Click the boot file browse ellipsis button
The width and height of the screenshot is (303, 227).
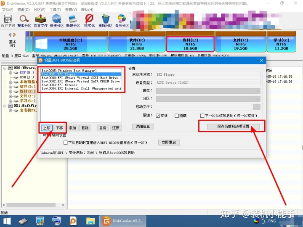tap(257, 107)
